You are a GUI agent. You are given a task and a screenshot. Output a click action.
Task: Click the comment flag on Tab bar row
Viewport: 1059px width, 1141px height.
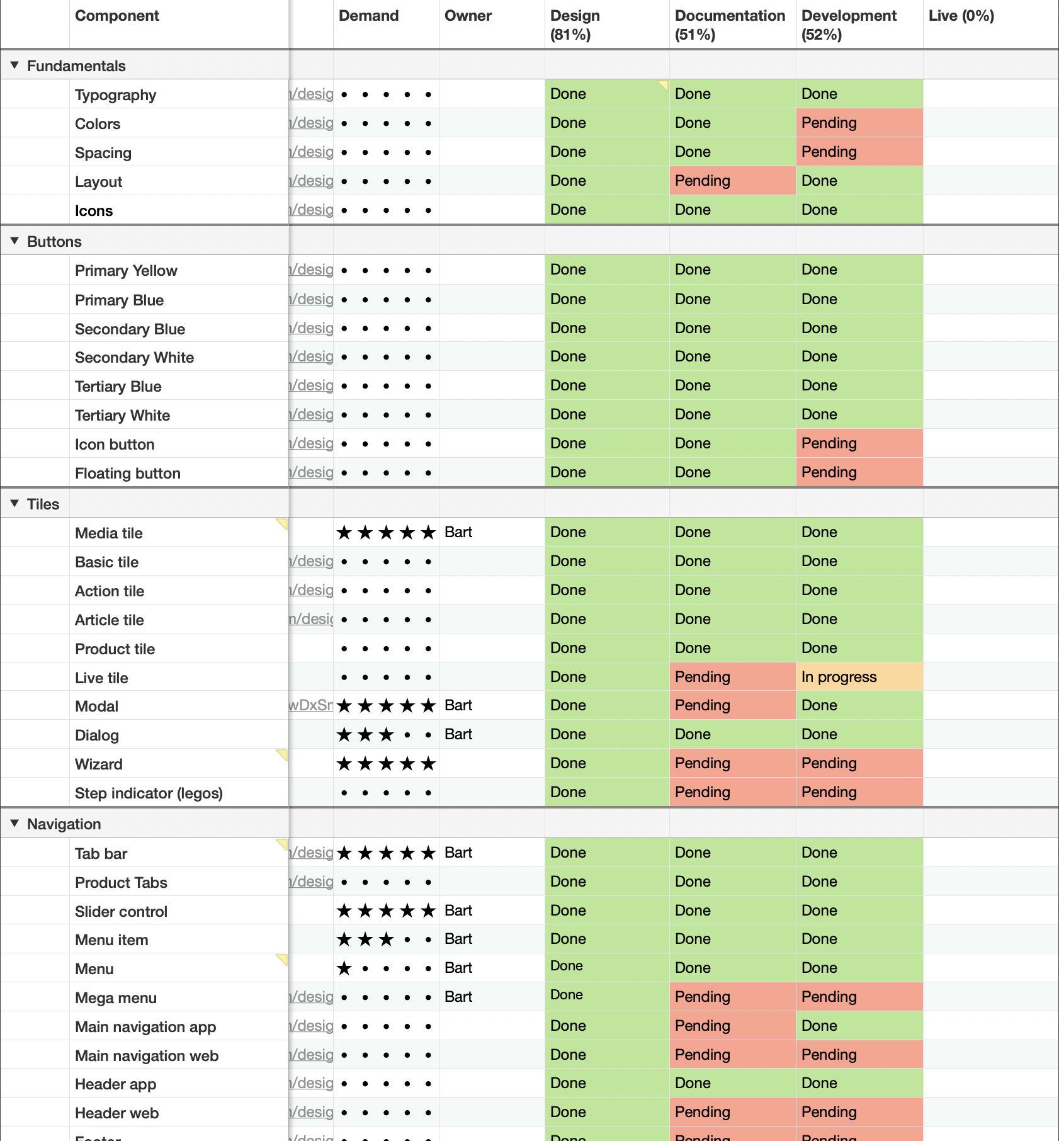[x=283, y=844]
